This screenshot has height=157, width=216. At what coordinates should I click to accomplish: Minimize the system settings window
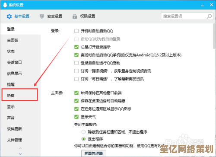[x=203, y=5]
